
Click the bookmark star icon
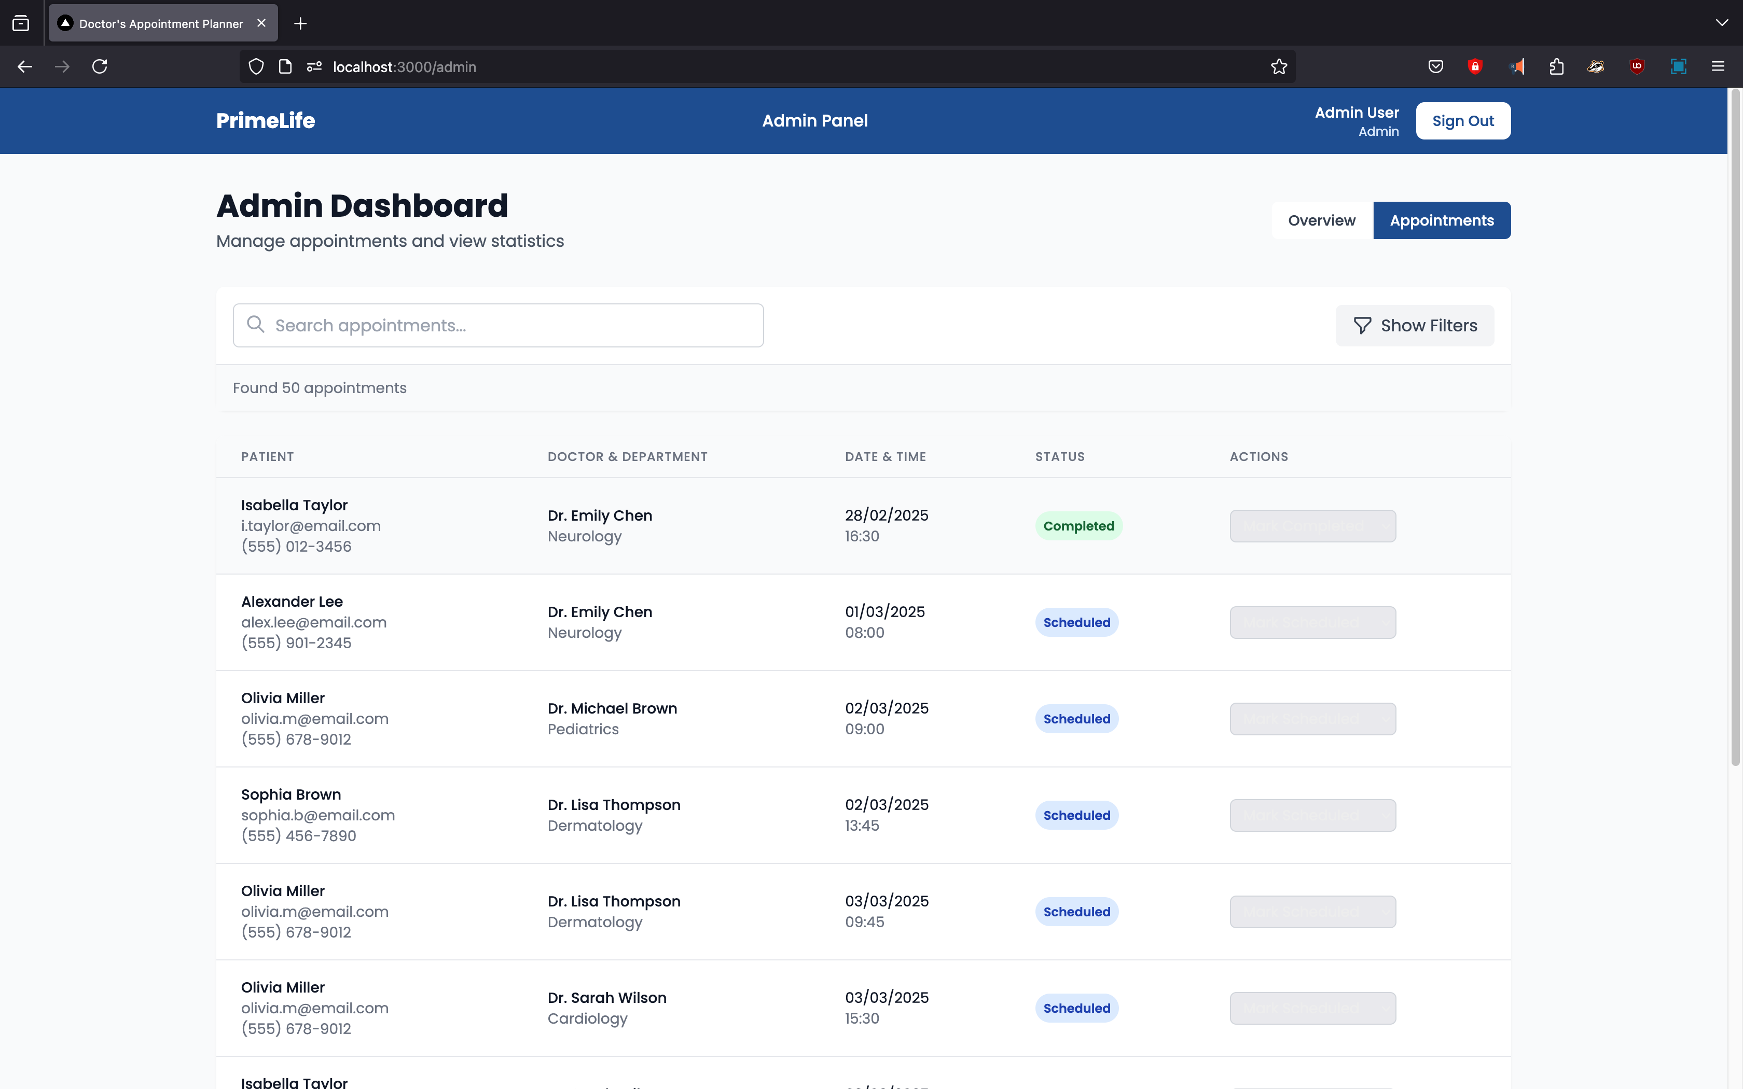1278,67
